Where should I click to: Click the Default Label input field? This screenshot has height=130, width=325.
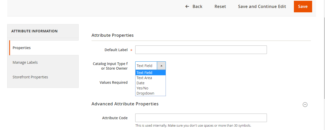[x=201, y=50]
